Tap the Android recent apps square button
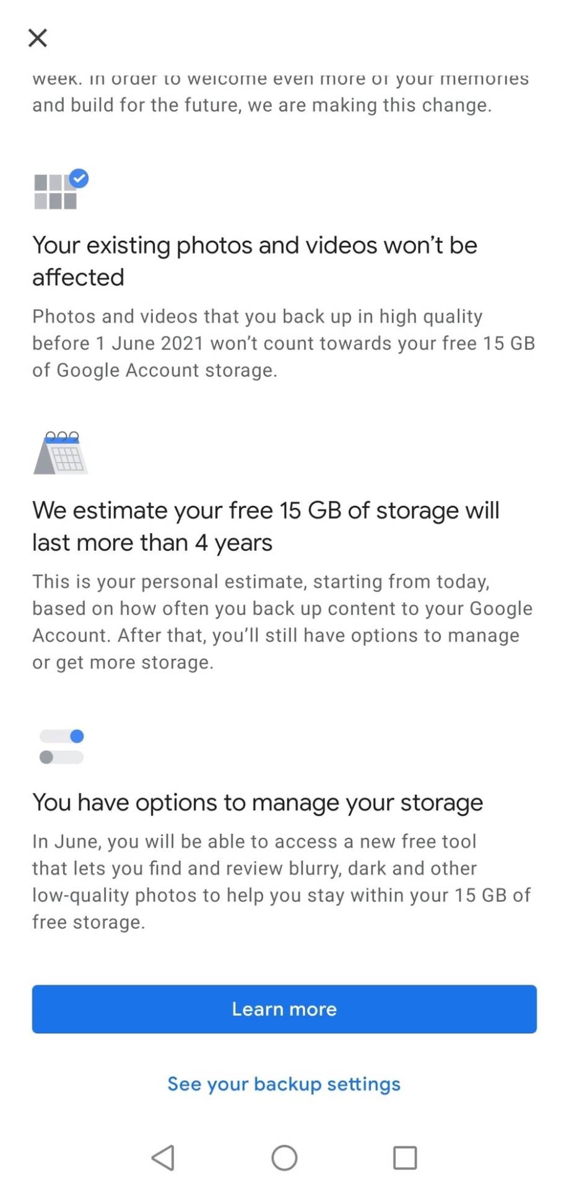Screen dimensions: 569x1189 (406, 1157)
